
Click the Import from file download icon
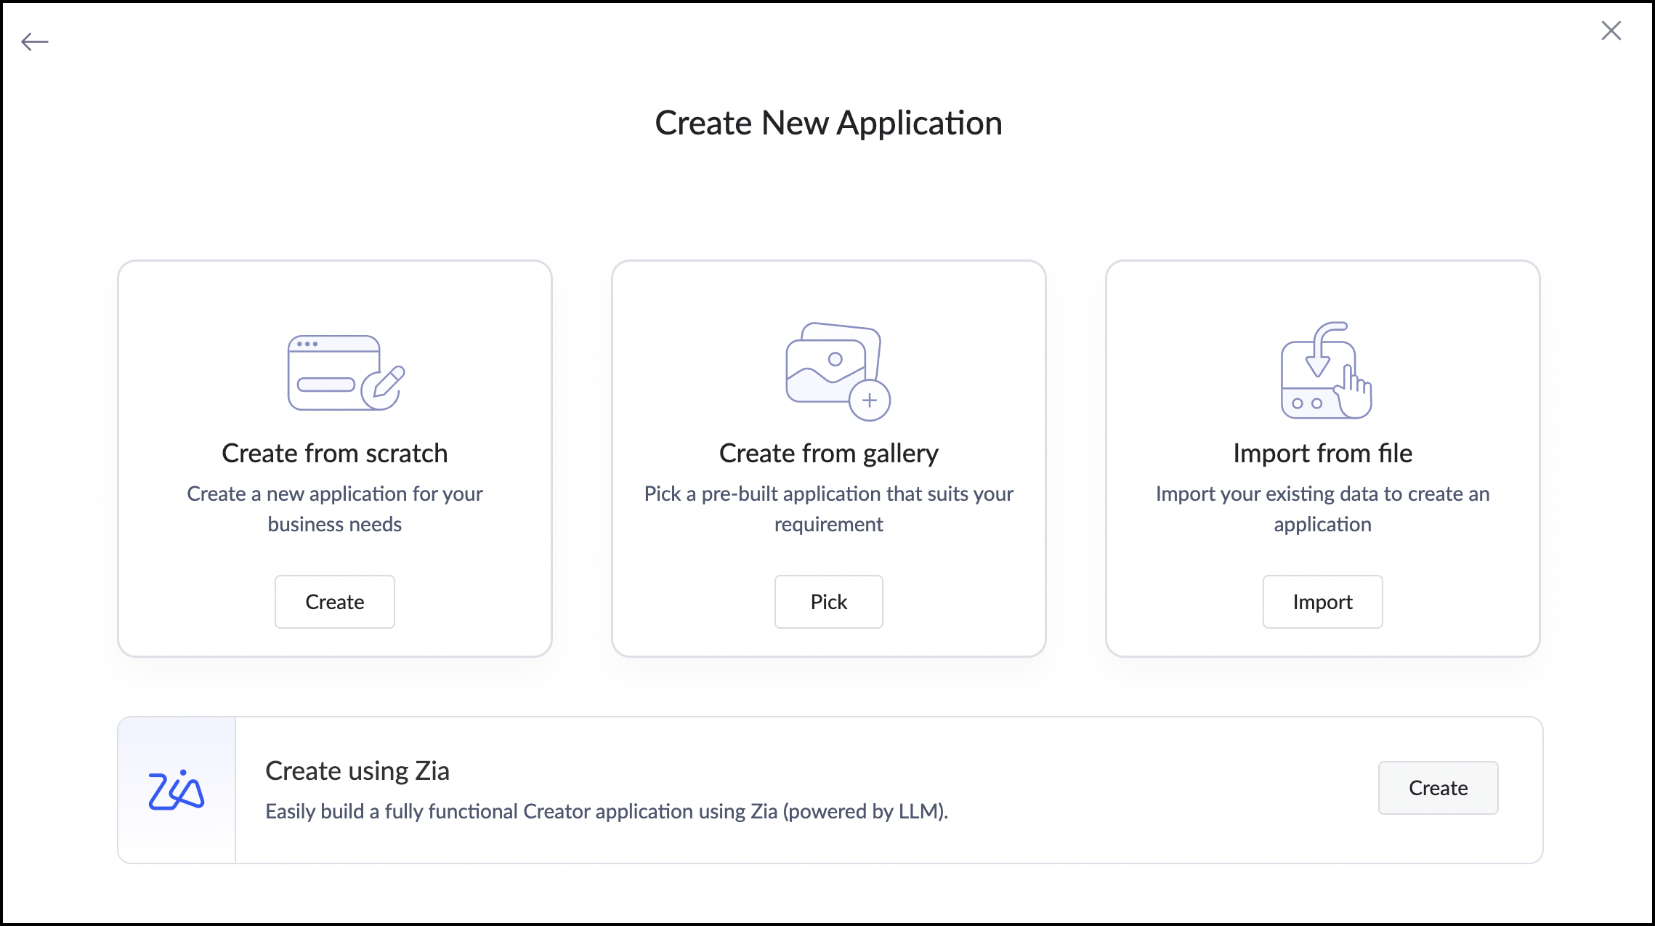point(1324,370)
